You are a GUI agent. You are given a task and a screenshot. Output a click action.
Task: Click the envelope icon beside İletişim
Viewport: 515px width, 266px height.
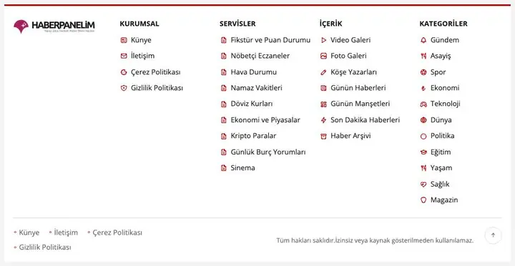[x=124, y=56]
